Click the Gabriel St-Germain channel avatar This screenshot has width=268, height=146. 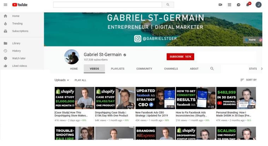point(72,57)
